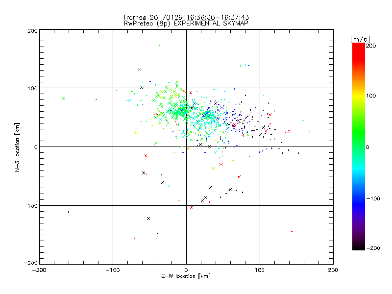Screen dimensions: 392x294
Task: Click the isolated green X marker at far left
Action: [64, 98]
